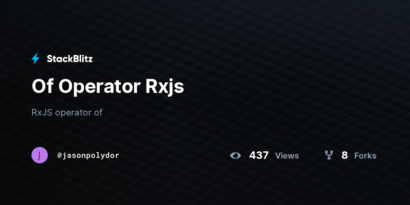Screen dimensions: 410x205
Task: Click the letter J inside the avatar
Action: [x=40, y=155]
